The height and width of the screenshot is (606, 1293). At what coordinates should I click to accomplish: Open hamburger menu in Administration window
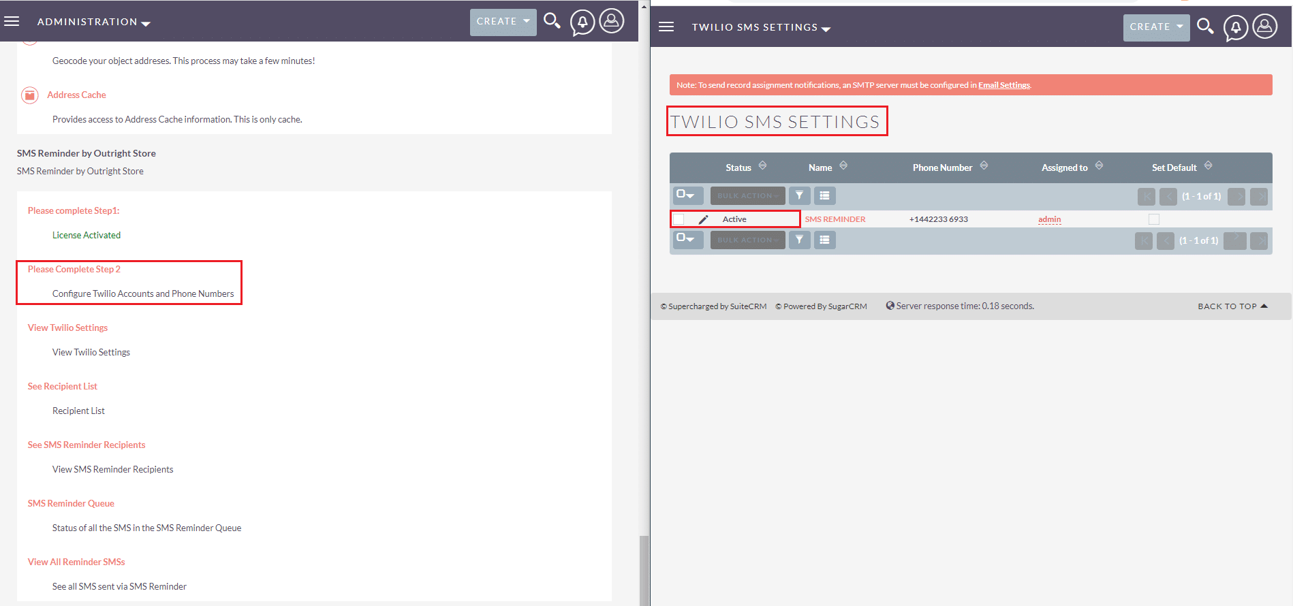pyautogui.click(x=12, y=21)
